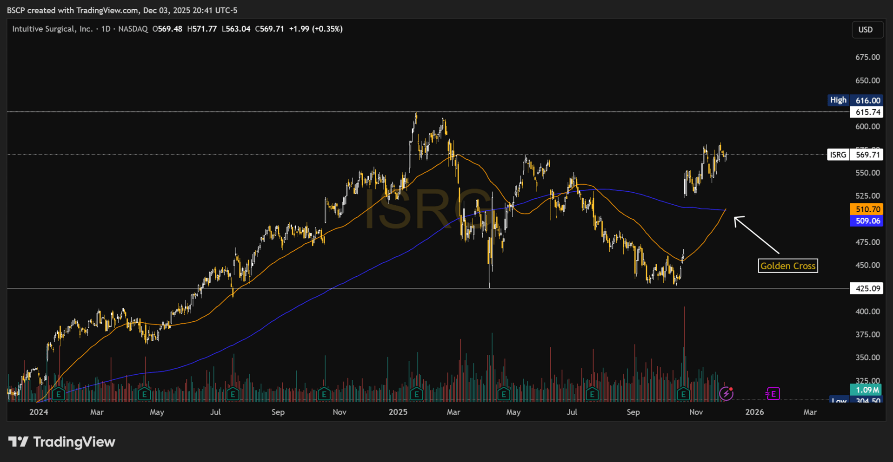Click the 450.00 price scale label
Screen dimensions: 893x462
[868, 265]
